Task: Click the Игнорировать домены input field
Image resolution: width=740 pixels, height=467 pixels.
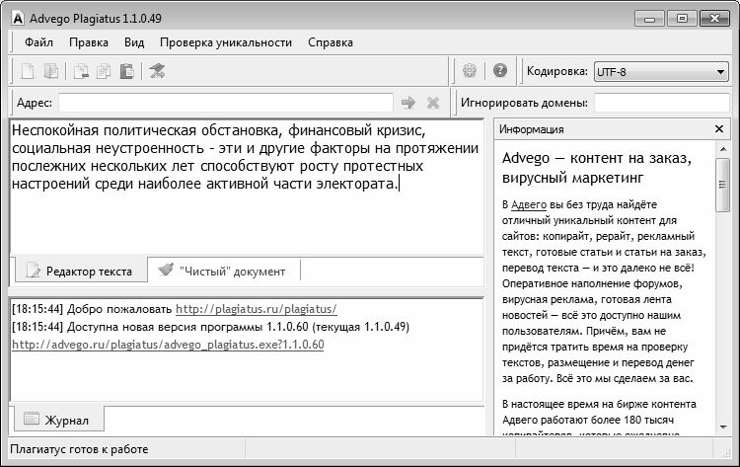Action: [x=661, y=103]
